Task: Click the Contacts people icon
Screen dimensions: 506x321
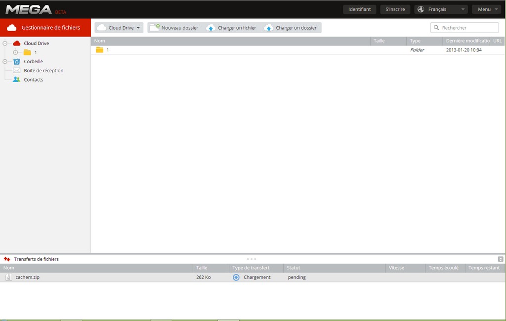Action: [x=16, y=80]
